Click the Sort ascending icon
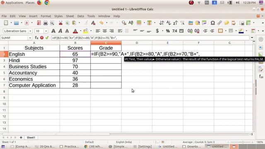This screenshot has width=265, height=149. (169, 23)
